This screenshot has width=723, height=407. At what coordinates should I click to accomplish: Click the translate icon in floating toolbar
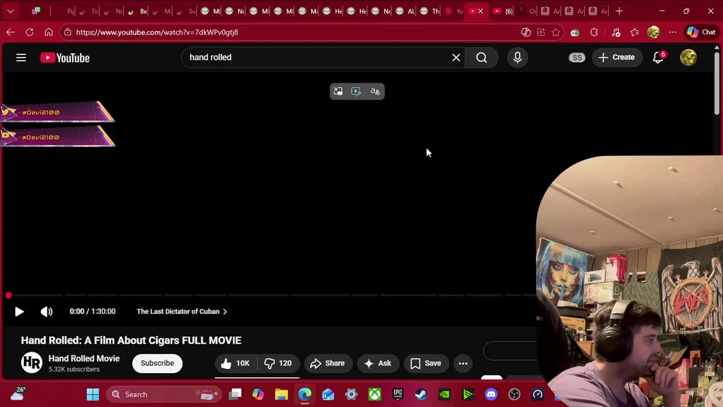tap(375, 92)
